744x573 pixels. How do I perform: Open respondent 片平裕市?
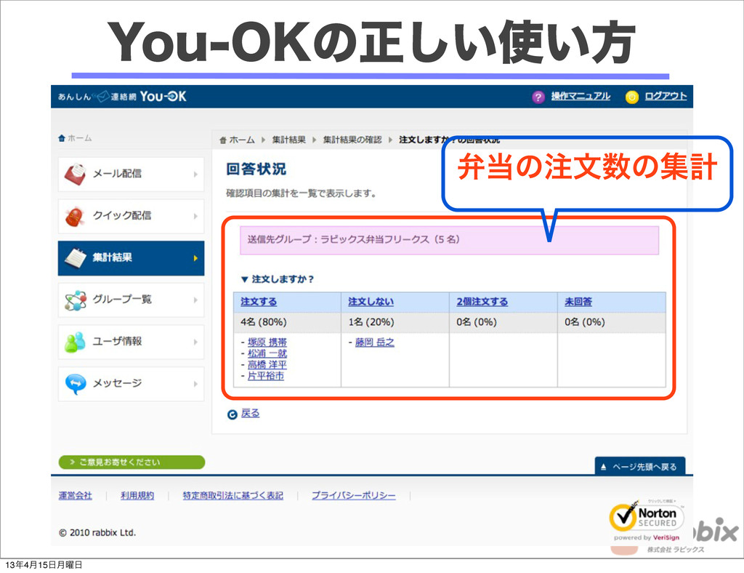coord(266,375)
